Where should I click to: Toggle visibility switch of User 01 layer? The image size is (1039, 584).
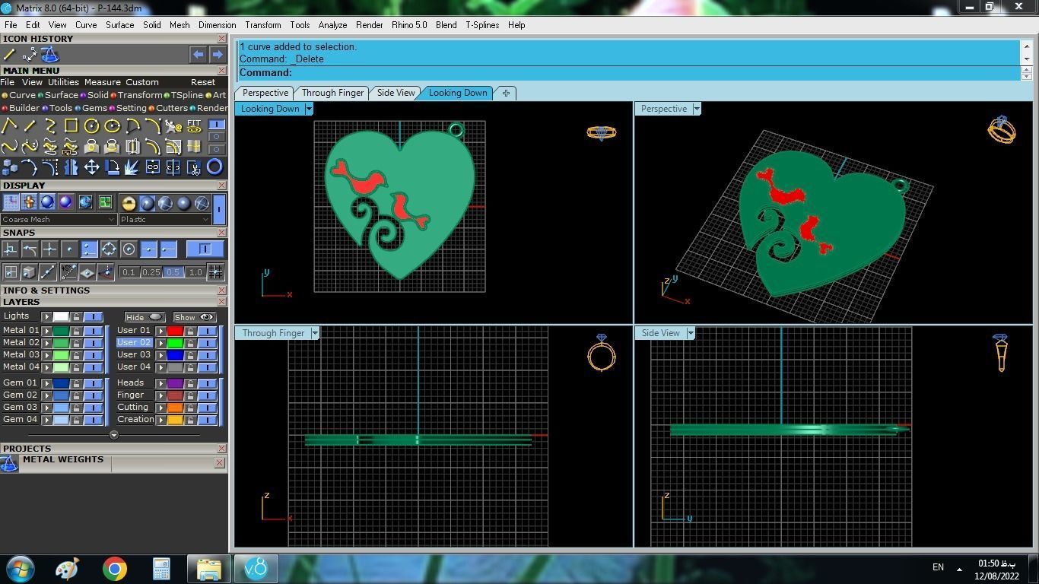(x=207, y=331)
